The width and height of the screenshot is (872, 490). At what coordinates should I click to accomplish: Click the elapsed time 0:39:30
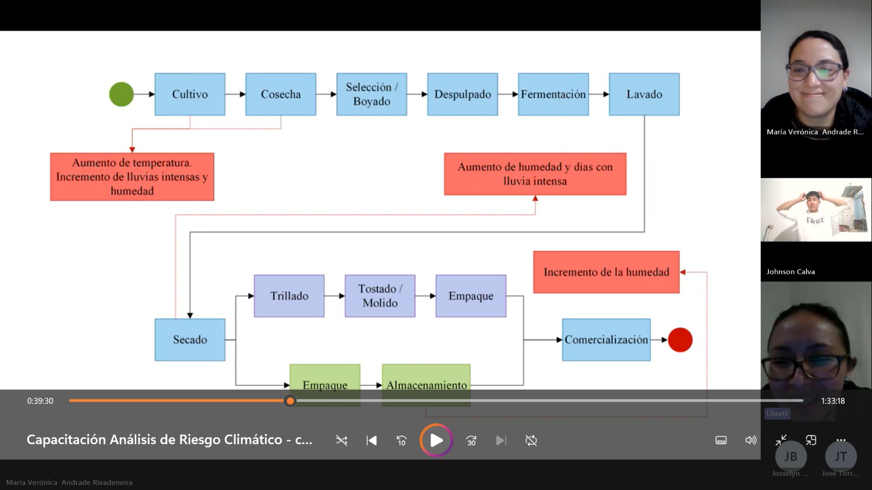pyautogui.click(x=40, y=401)
